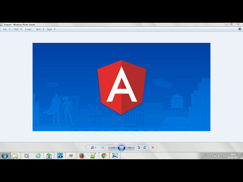Expand the File dropdown arrow

click(x=10, y=29)
